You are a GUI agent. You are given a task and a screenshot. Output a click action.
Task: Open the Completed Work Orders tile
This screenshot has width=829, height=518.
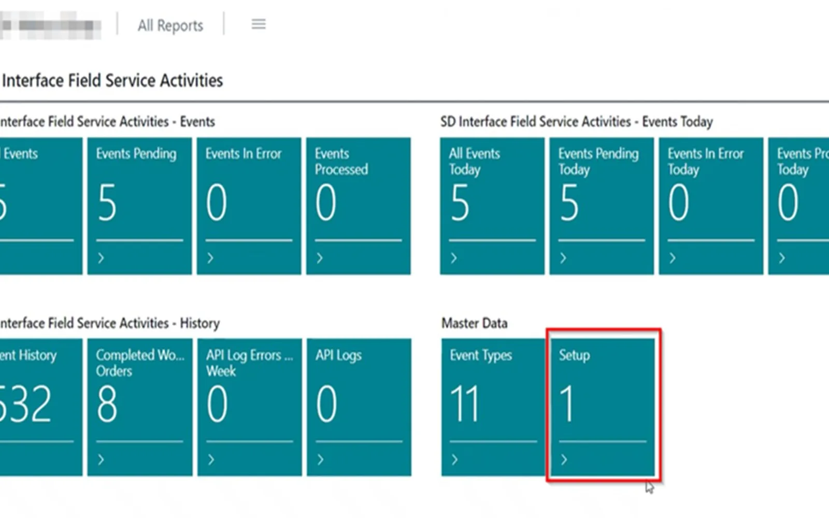point(140,407)
